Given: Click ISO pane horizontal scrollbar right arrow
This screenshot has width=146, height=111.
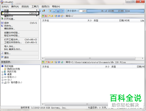Looking at the screenshot, I should coord(142,58).
